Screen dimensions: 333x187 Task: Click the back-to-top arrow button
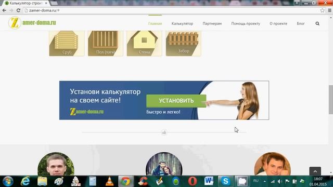pyautogui.click(x=315, y=171)
